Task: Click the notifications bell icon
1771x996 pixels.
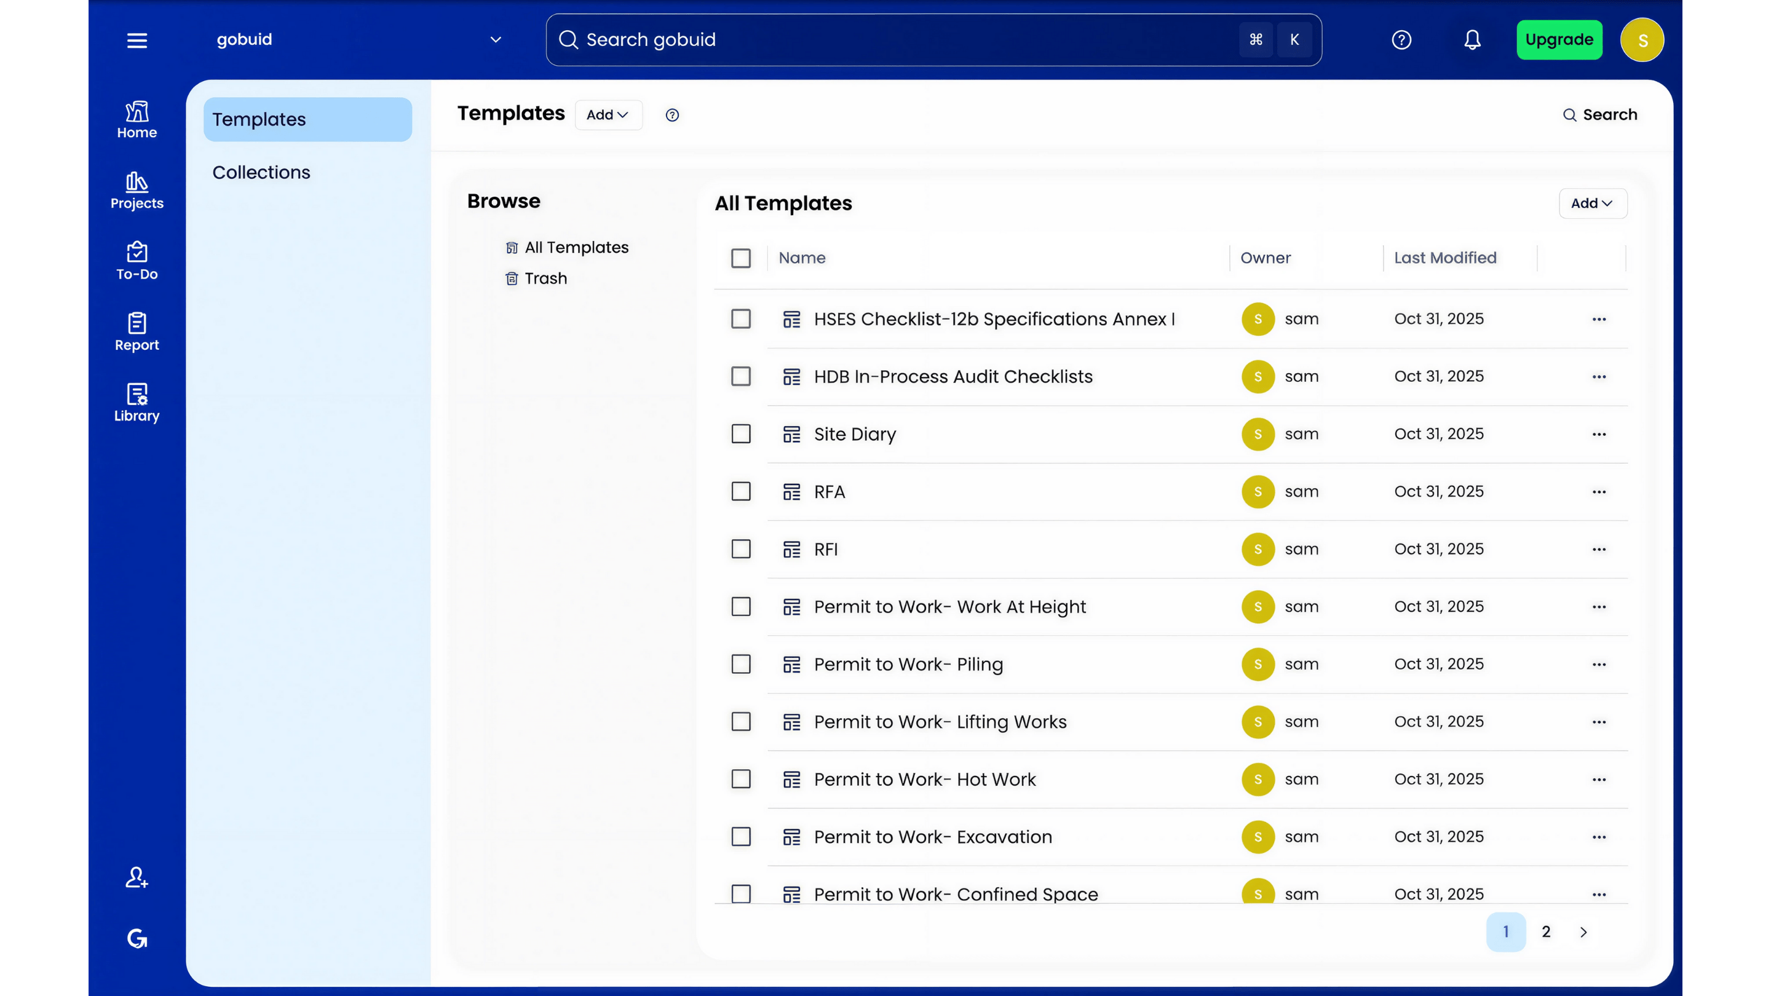Action: point(1472,40)
